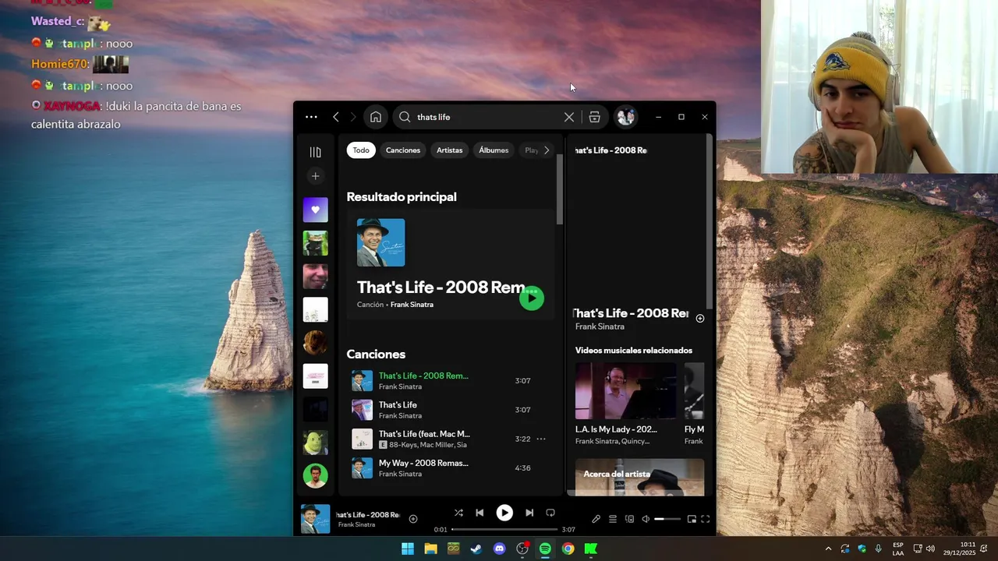The image size is (998, 561).
Task: Skip to the next track
Action: [x=529, y=513]
